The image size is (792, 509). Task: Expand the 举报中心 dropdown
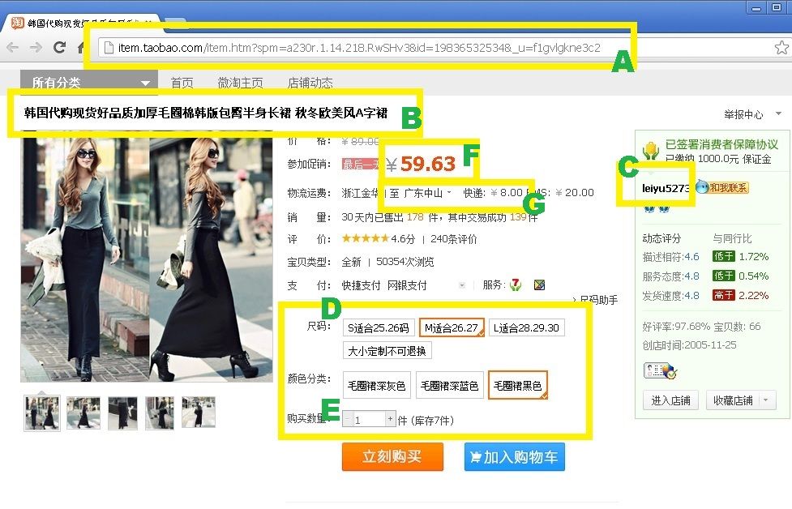pyautogui.click(x=753, y=114)
